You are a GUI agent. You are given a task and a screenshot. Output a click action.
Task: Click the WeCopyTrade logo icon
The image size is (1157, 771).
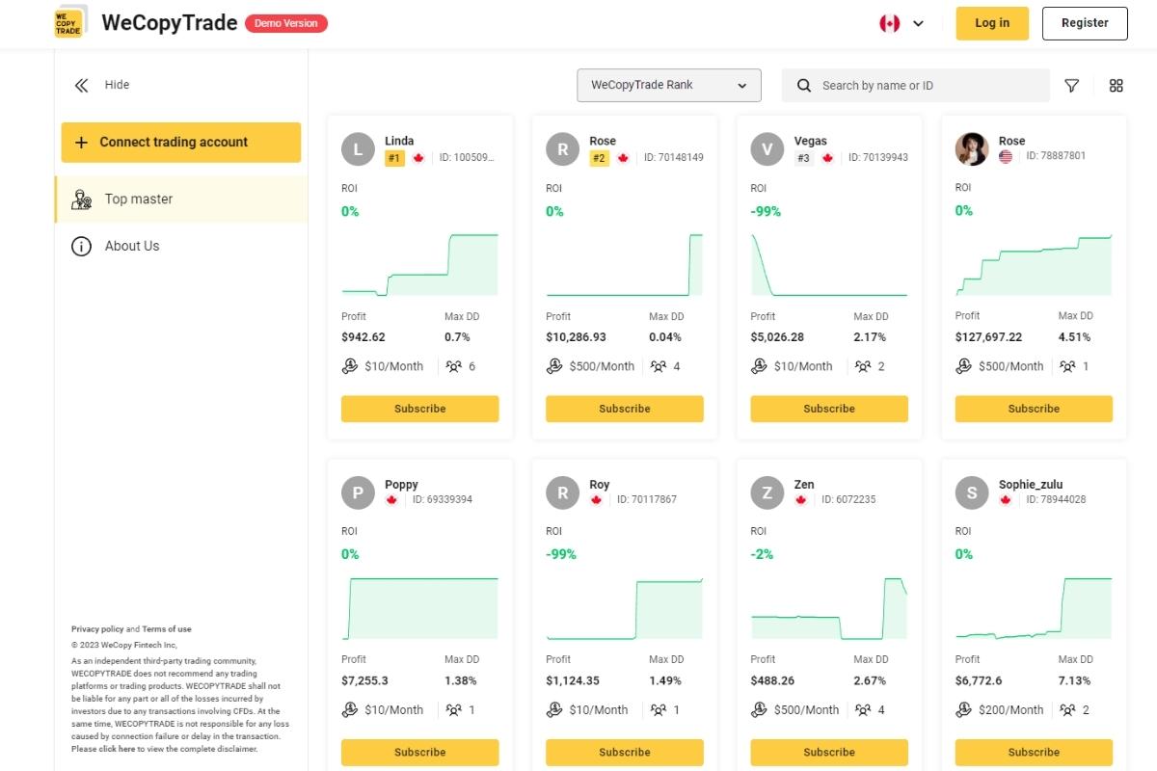point(69,22)
